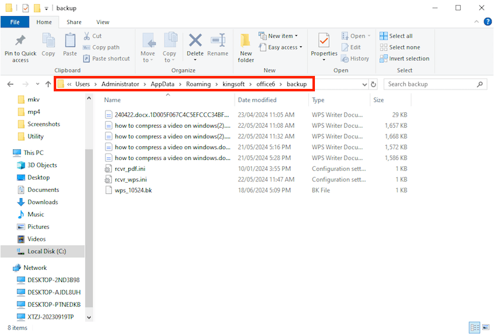Screen dimensions: 494x334
Task: Open Music in navigation pane
Action: tap(36, 214)
